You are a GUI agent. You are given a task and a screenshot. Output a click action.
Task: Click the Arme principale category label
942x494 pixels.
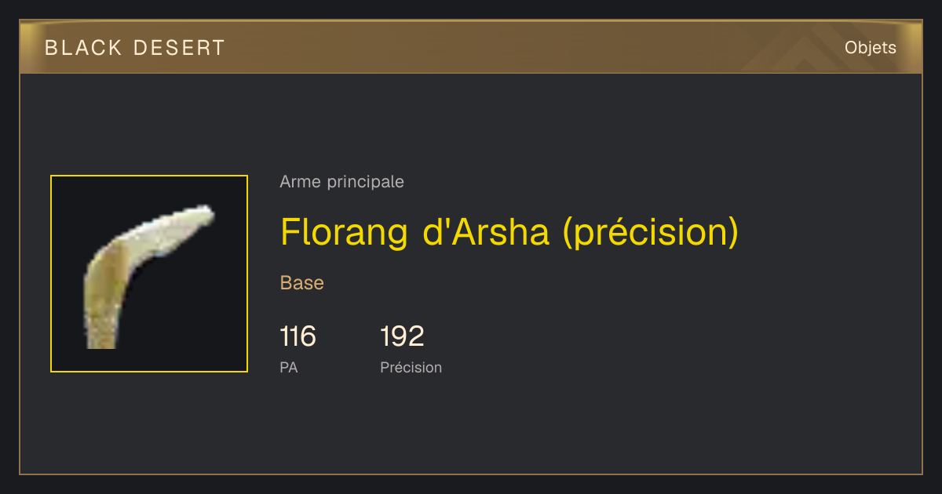click(x=341, y=182)
